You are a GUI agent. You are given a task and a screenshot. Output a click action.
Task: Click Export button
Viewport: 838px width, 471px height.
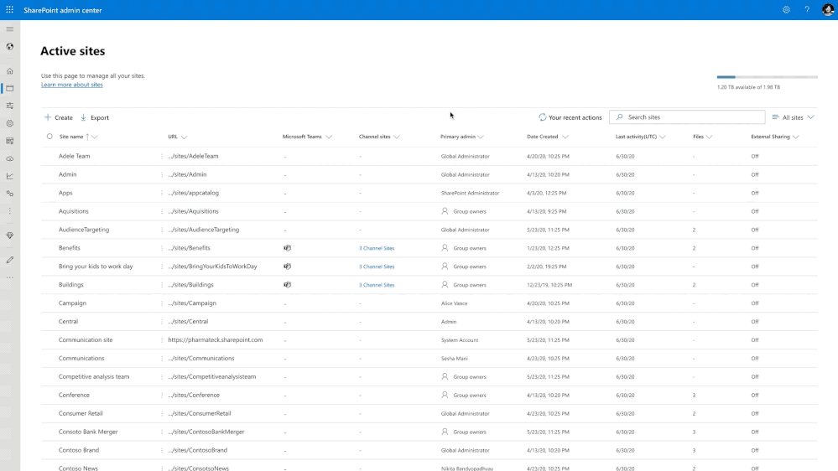(95, 117)
